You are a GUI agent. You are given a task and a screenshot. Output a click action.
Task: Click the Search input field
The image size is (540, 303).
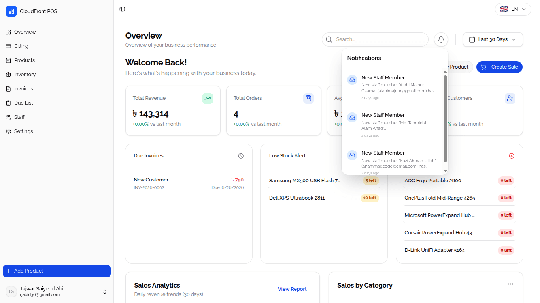(x=375, y=39)
